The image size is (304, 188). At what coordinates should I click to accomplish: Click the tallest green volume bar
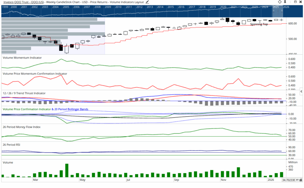coord(67,170)
